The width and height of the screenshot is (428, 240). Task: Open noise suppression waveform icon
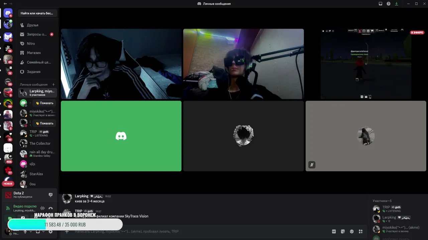[x=43, y=208]
